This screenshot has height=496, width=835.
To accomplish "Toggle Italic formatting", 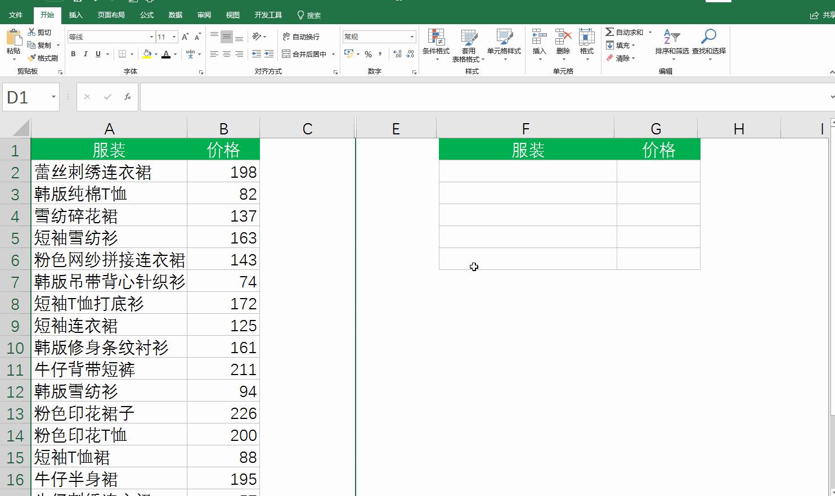I will [x=86, y=55].
